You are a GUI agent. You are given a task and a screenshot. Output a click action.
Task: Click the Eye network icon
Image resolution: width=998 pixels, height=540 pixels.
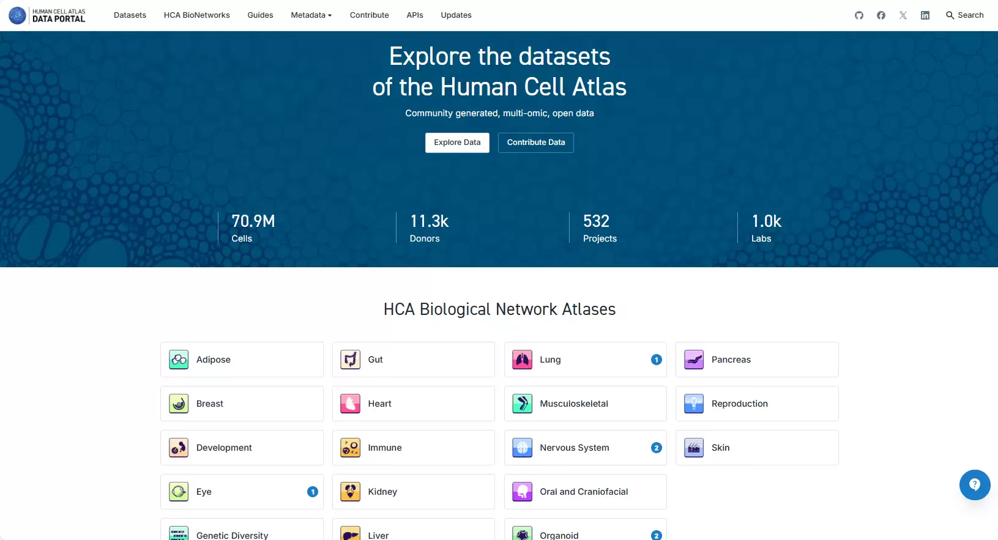point(179,492)
